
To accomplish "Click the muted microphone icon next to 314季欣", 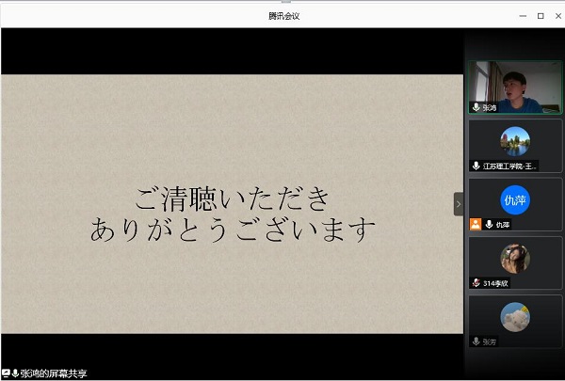I will [x=476, y=282].
